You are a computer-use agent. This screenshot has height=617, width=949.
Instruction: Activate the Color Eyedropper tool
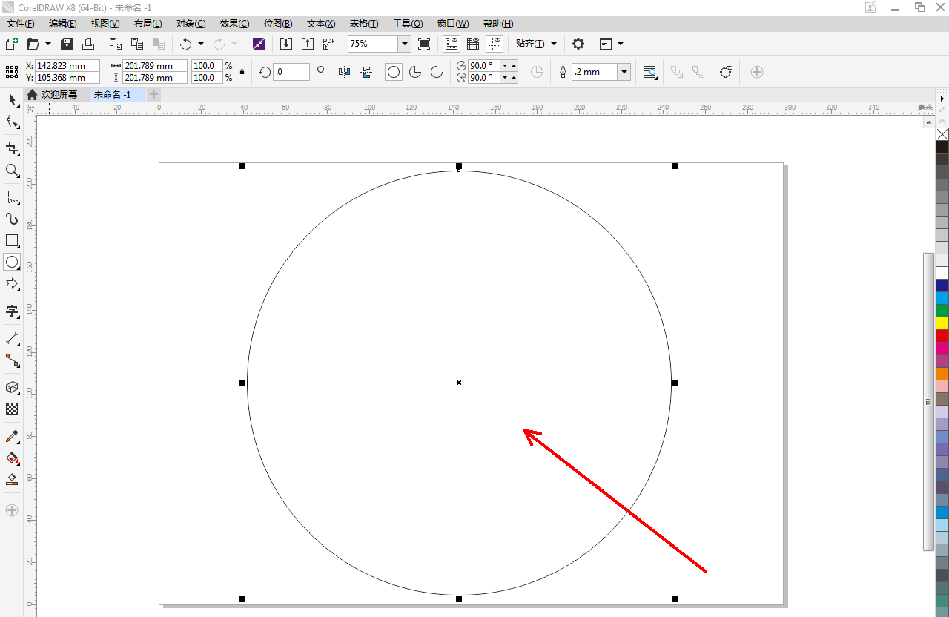(12, 436)
